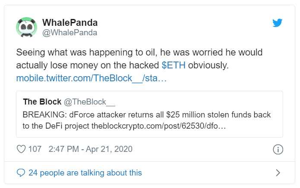
Task: Click the @TheBlock__ handle in quote
Action: tap(90, 102)
